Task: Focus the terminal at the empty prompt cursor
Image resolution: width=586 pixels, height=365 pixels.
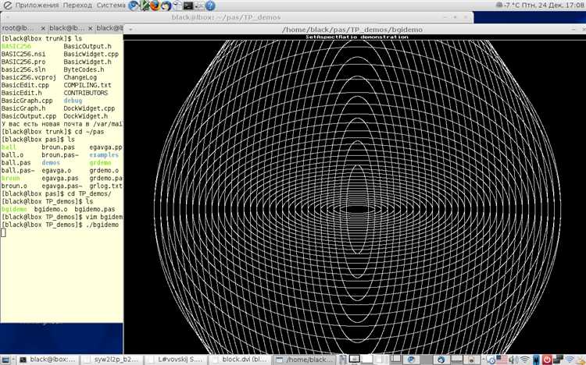Action: (x=4, y=232)
